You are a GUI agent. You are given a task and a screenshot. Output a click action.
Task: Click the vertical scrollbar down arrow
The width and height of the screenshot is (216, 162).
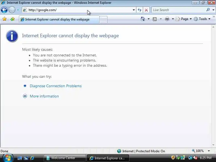click(213, 145)
